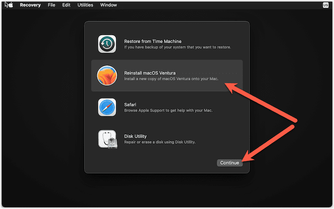
Task: Click the macOS Ventura installer icon
Action: [x=107, y=76]
